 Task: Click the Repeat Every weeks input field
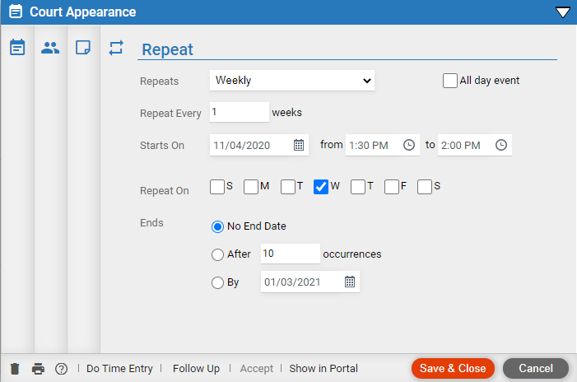[240, 112]
